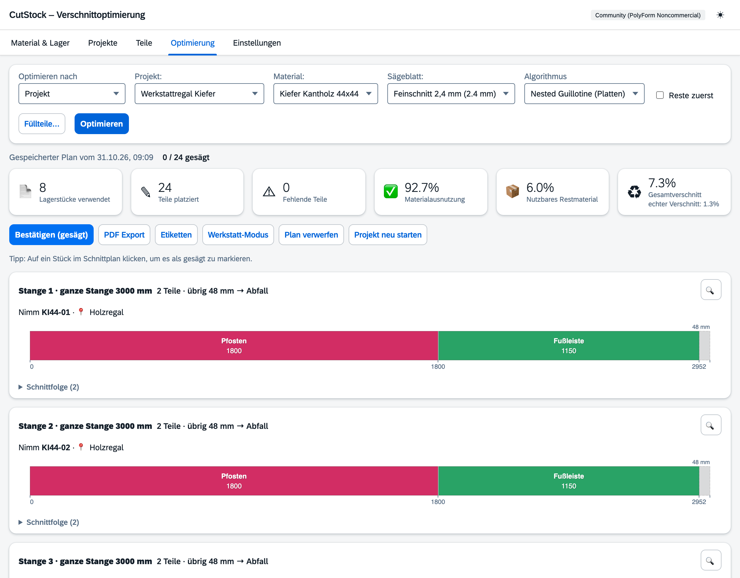Image resolution: width=740 pixels, height=578 pixels.
Task: Open the Füllteile... dialog
Action: [x=42, y=124]
